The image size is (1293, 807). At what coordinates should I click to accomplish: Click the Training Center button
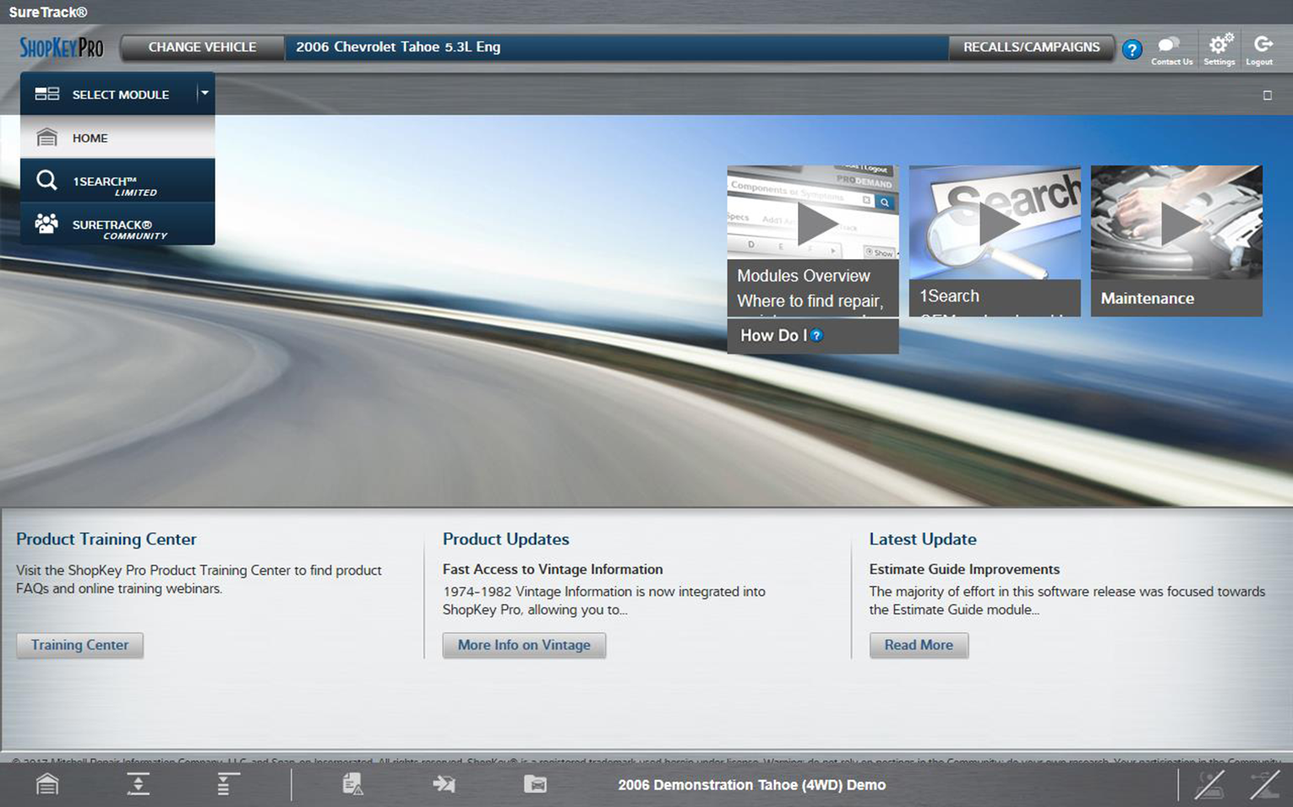[80, 645]
